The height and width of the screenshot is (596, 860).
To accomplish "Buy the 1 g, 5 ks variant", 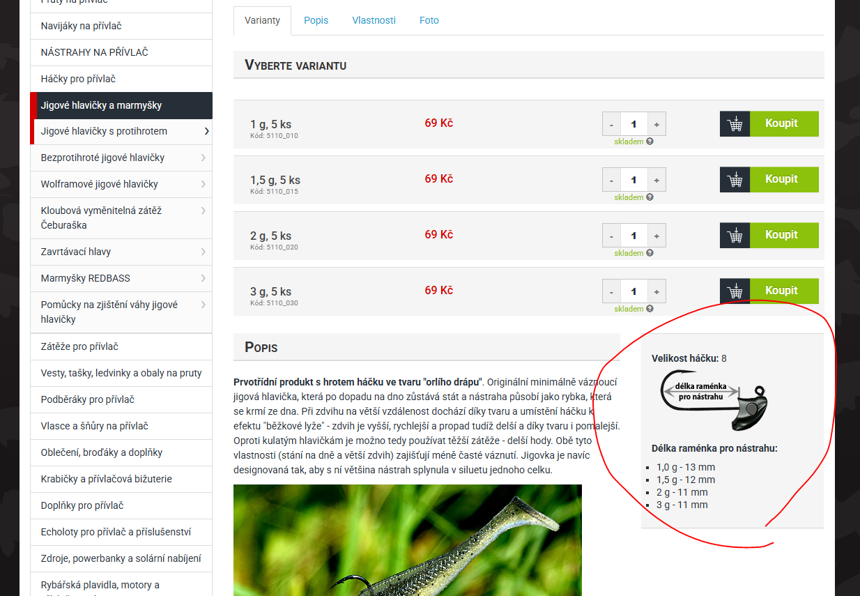I will (784, 124).
